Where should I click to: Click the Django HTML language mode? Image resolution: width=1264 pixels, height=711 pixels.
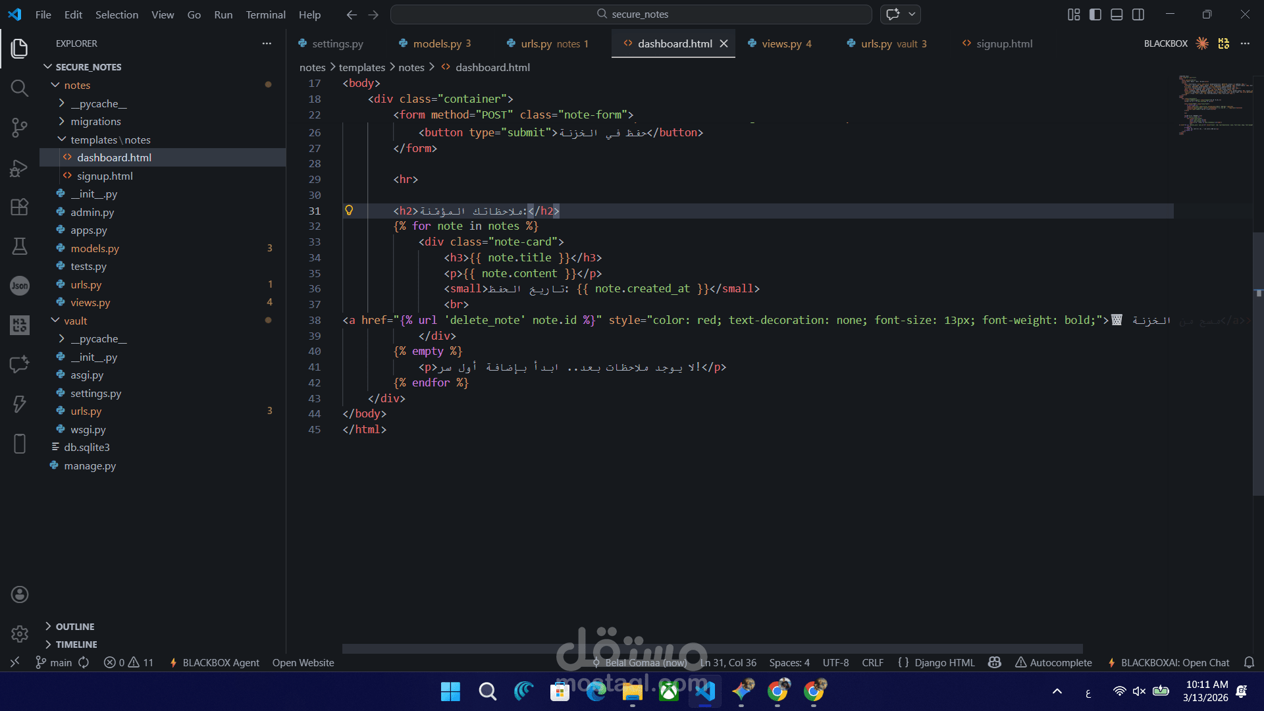[944, 662]
